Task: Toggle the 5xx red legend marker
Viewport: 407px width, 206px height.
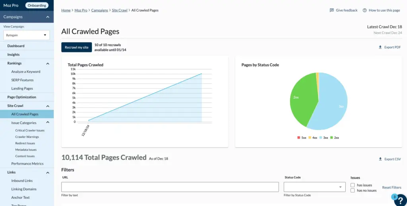Action: point(299,138)
